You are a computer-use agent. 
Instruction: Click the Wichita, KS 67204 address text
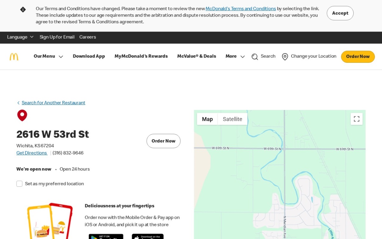[35, 146]
